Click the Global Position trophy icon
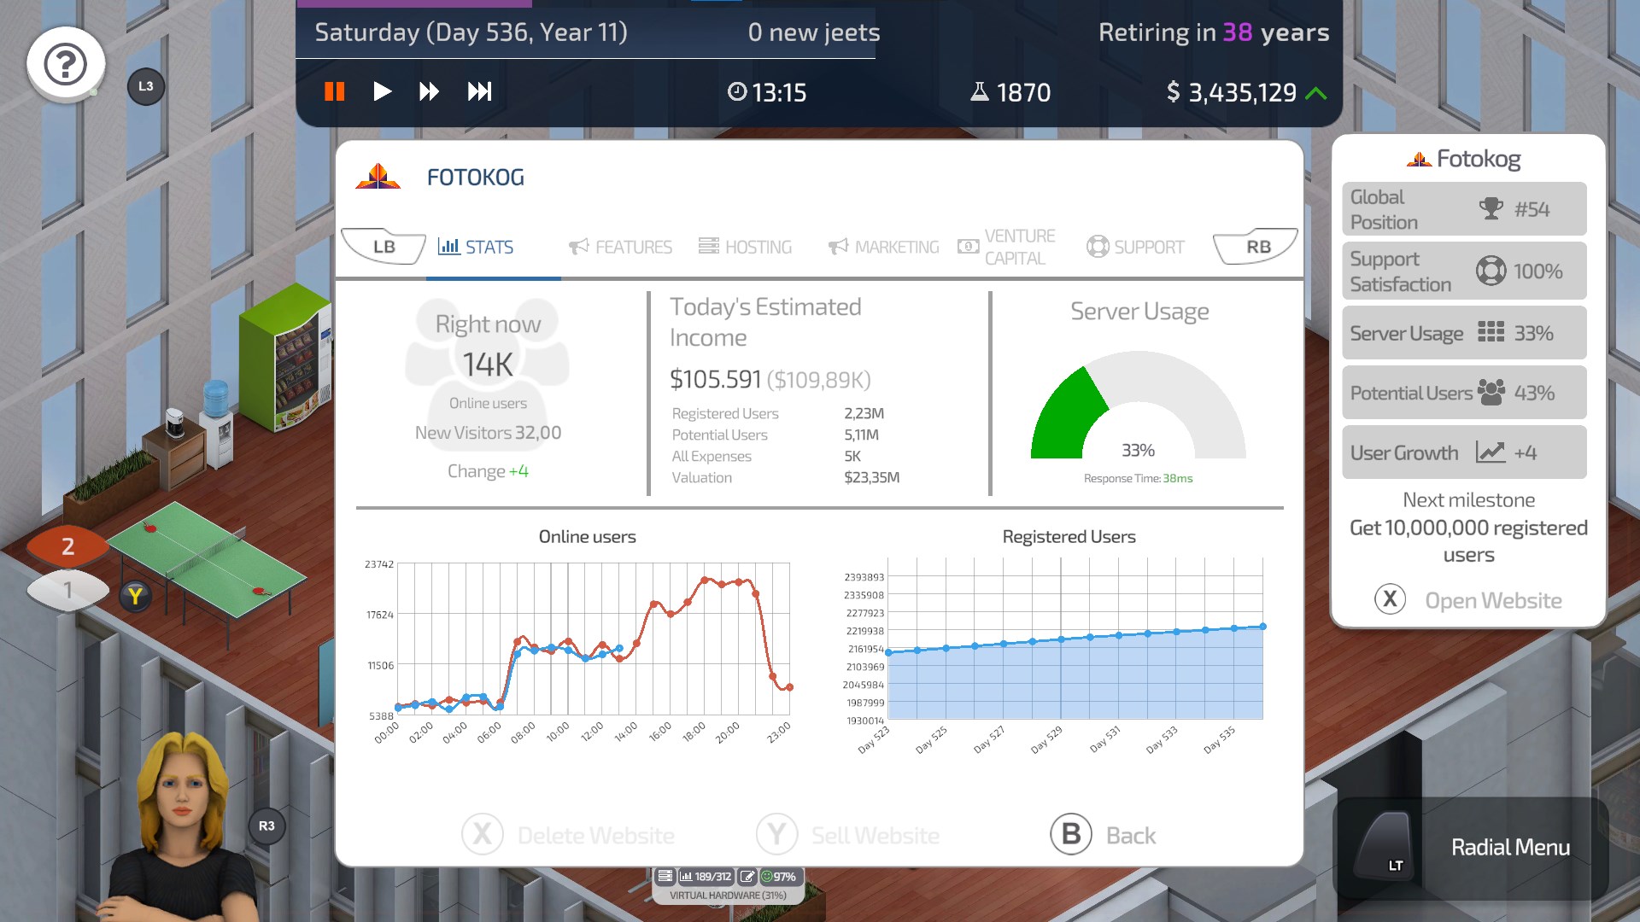1640x922 pixels. [x=1491, y=208]
